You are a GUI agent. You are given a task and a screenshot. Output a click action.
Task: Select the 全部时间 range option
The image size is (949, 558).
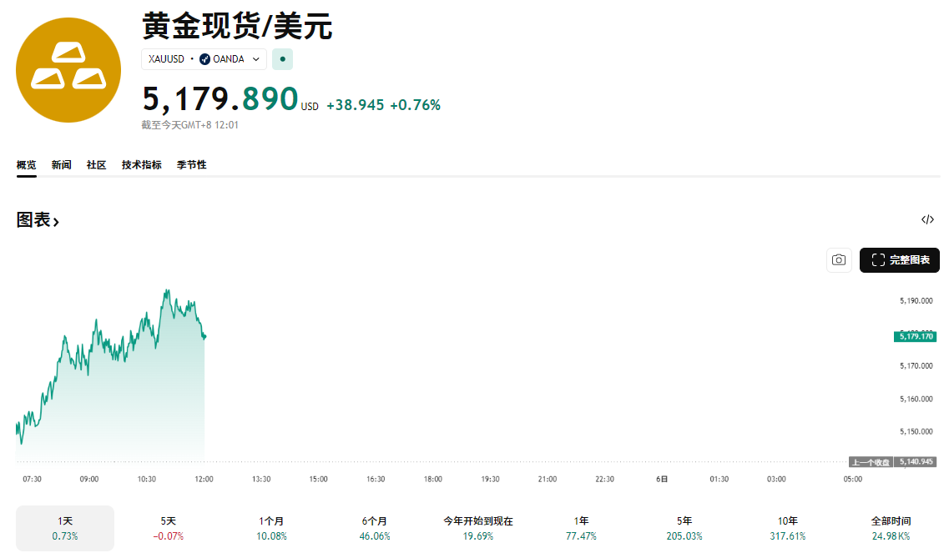[889, 527]
